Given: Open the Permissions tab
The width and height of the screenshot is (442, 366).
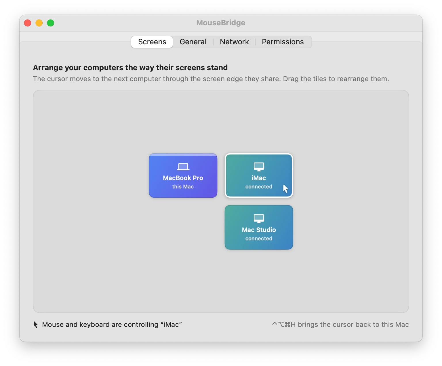Looking at the screenshot, I should (x=283, y=42).
